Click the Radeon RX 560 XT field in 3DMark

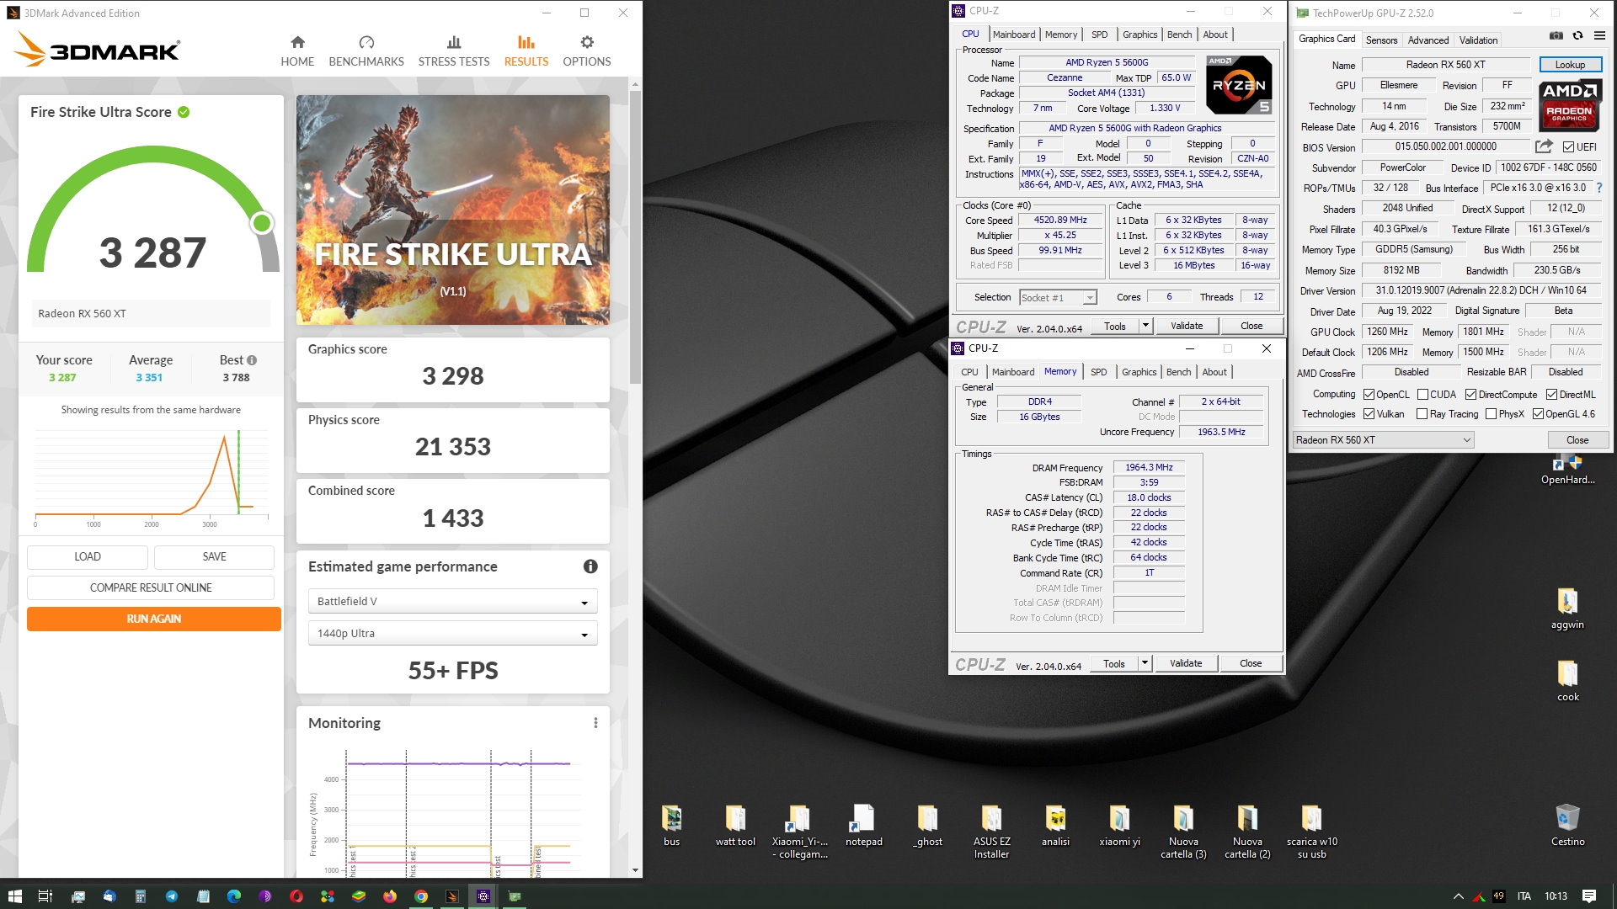pyautogui.click(x=152, y=313)
